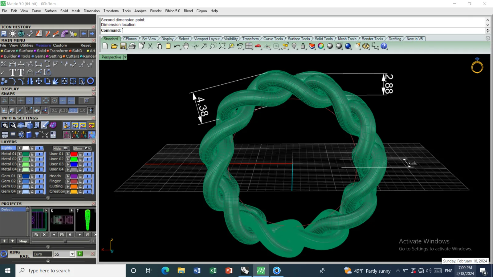Screen dimensions: 493x277
Task: Click the four-viewport layout icon
Action: point(249,46)
